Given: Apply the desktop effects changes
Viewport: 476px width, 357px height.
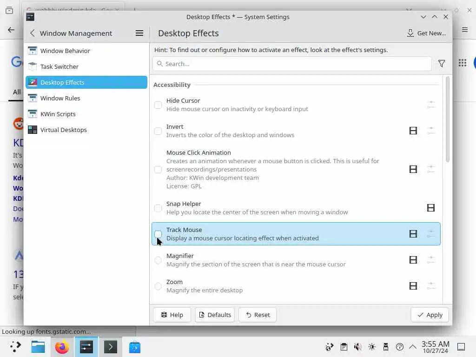Looking at the screenshot, I should (x=430, y=315).
